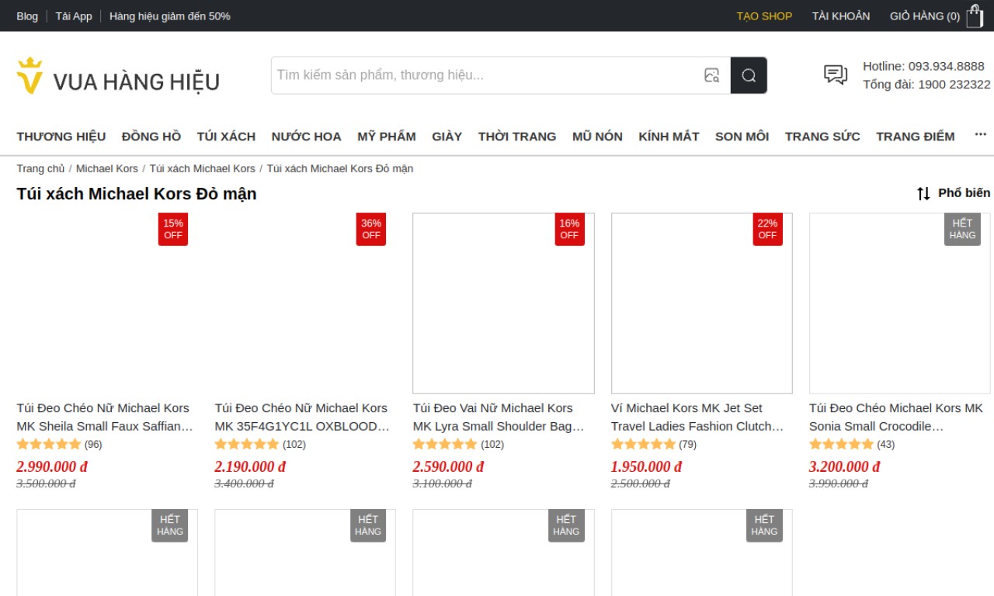
Task: Click the TẠO SHOP link
Action: (x=764, y=16)
